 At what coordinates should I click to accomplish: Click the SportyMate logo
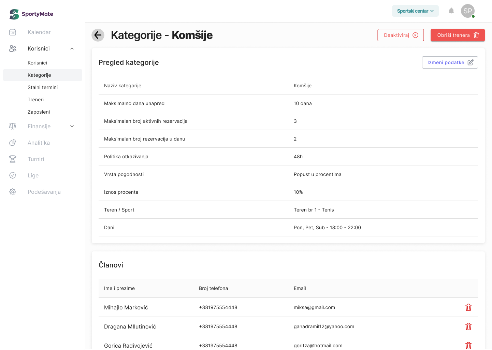31,14
